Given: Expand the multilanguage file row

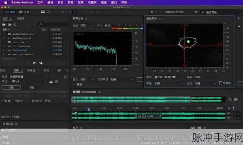Looking at the screenshot, I should (x=3, y=38).
